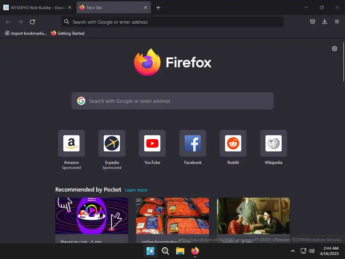Open Getting Started bookmark
Image resolution: width=345 pixels, height=259 pixels.
click(x=67, y=33)
